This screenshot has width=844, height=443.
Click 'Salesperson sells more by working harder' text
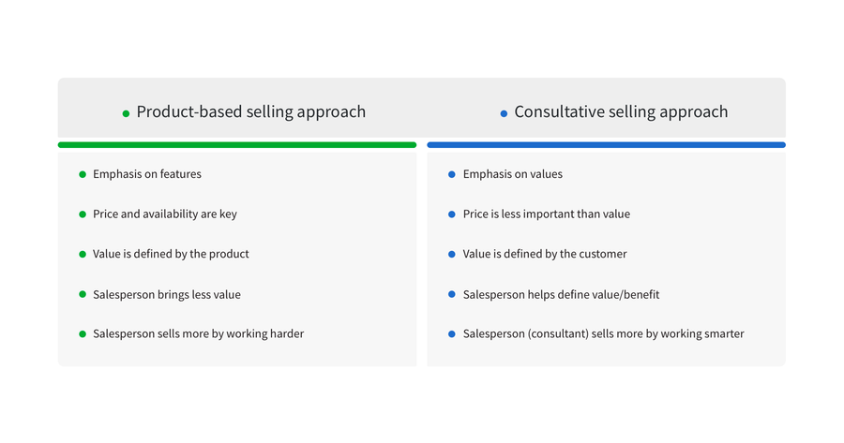(198, 333)
